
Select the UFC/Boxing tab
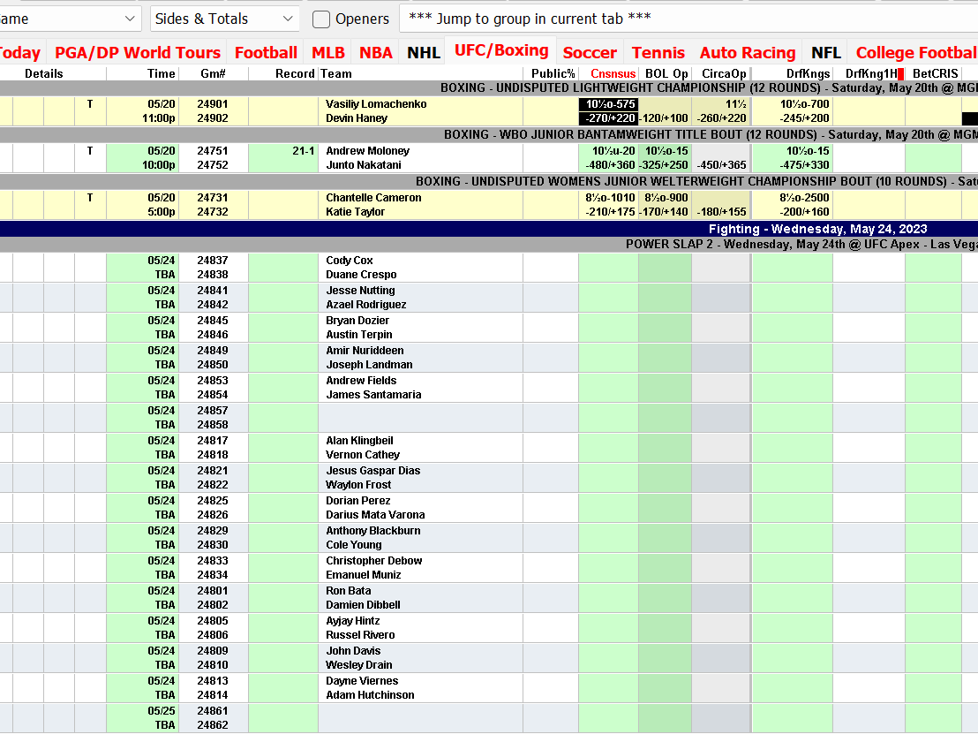point(501,50)
